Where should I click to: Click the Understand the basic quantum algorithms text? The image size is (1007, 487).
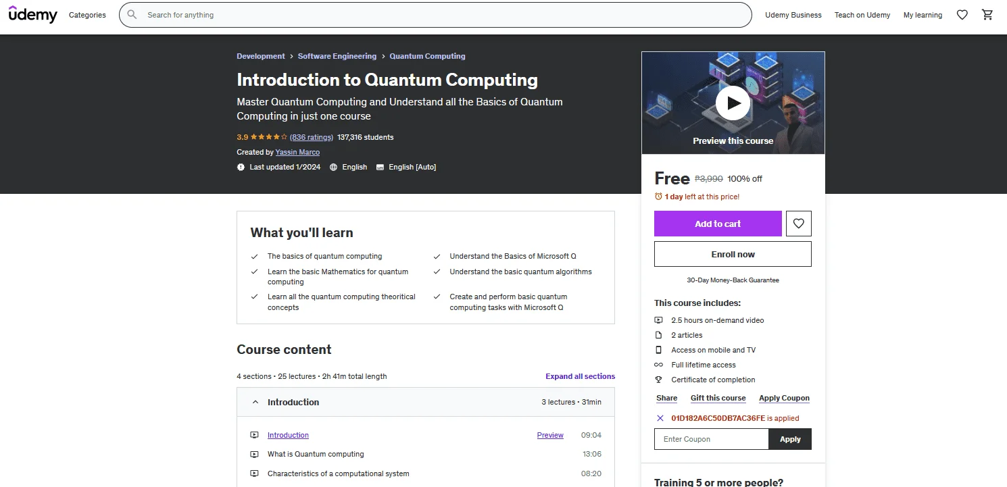pyautogui.click(x=521, y=272)
